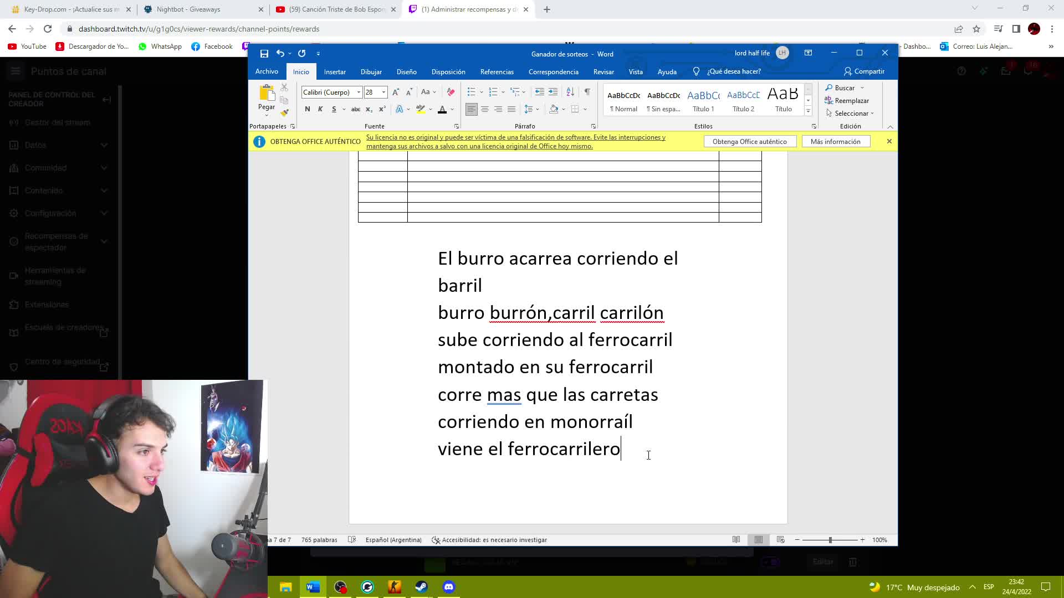
Task: Toggle show paragraph marks (¶)
Action: tap(587, 92)
